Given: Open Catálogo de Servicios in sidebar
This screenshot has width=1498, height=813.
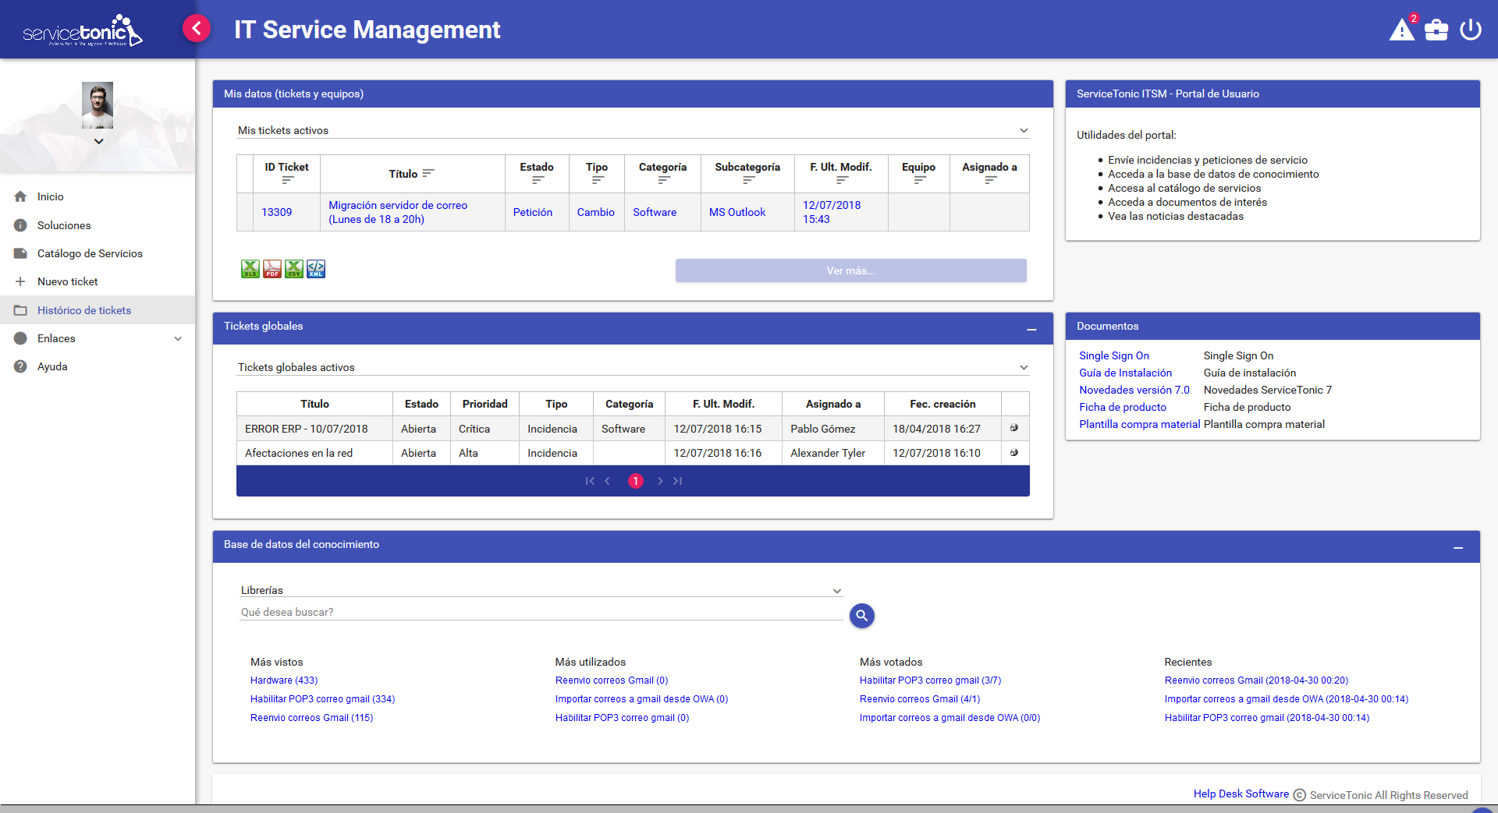Looking at the screenshot, I should (x=90, y=253).
